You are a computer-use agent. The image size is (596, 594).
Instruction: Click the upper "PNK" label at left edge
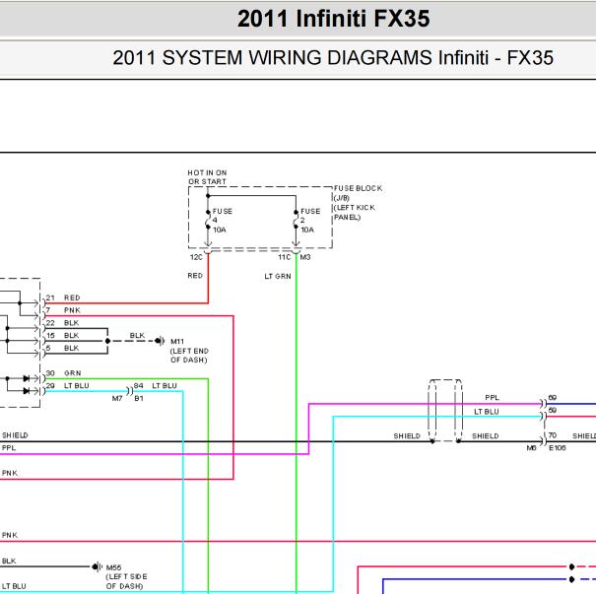click(x=10, y=473)
